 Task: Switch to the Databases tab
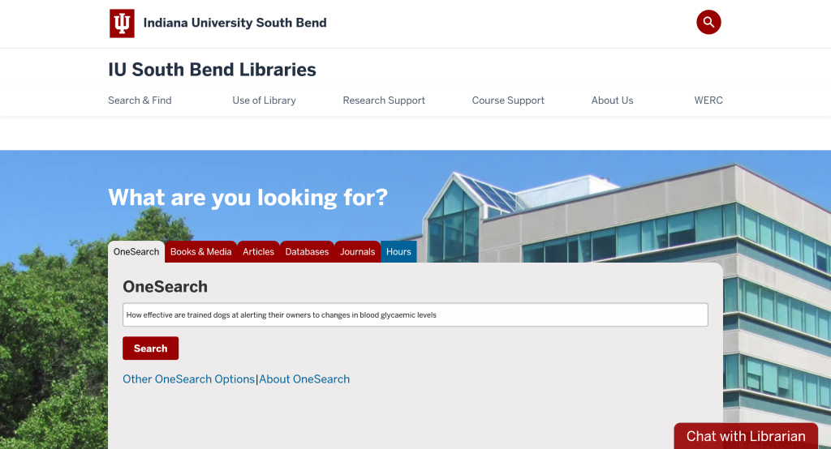(x=307, y=251)
